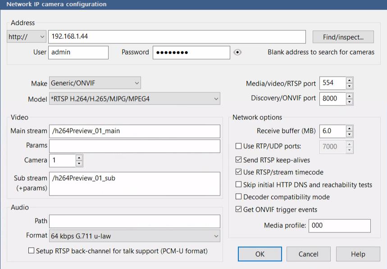Reveal password with the eye icon
Viewport: 387px width, 269px height.
coord(238,52)
